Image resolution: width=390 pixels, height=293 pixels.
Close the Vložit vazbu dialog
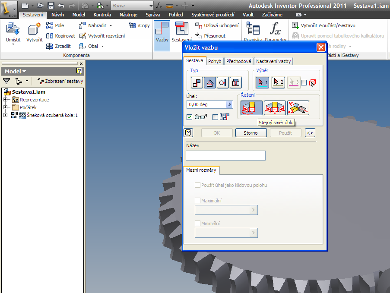click(x=321, y=47)
